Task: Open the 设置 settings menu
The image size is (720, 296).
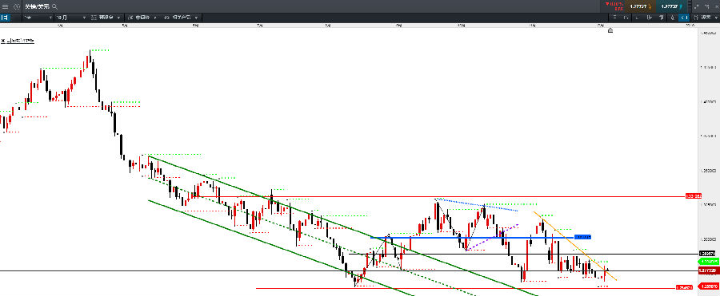Action: tap(705, 18)
